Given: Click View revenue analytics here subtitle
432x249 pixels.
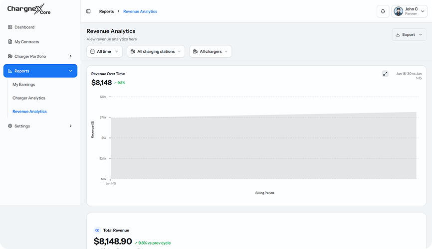Looking at the screenshot, I should (x=112, y=39).
